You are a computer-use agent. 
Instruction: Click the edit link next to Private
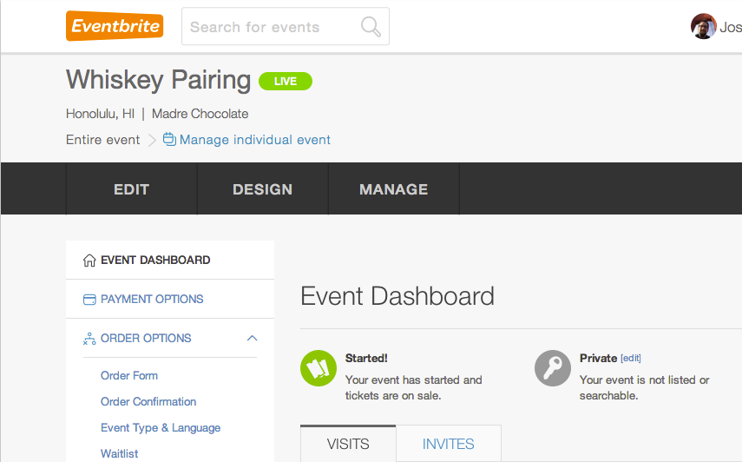(x=631, y=358)
